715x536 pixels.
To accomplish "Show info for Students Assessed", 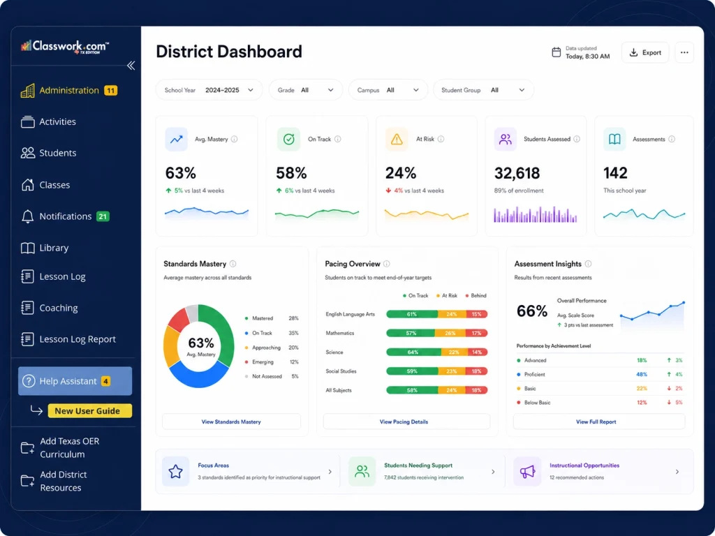I will 577,139.
